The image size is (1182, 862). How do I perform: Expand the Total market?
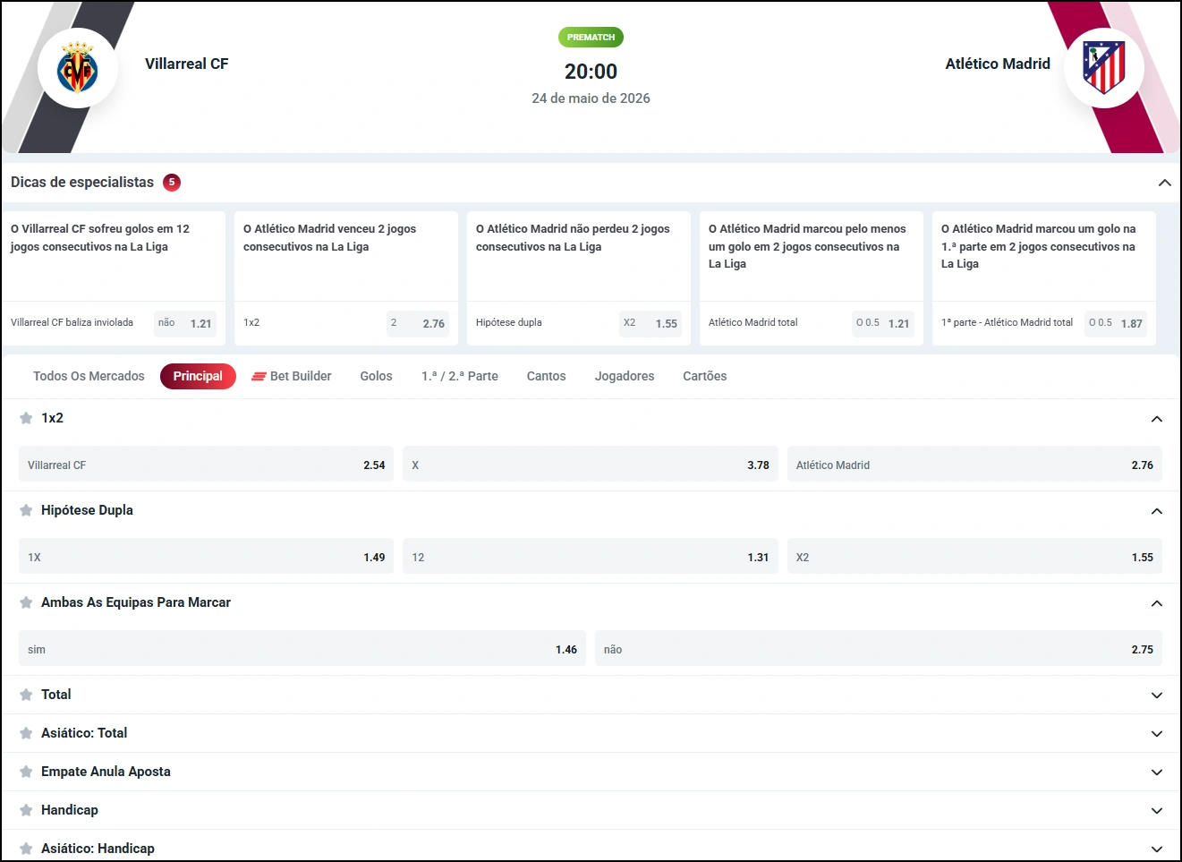pos(1157,696)
